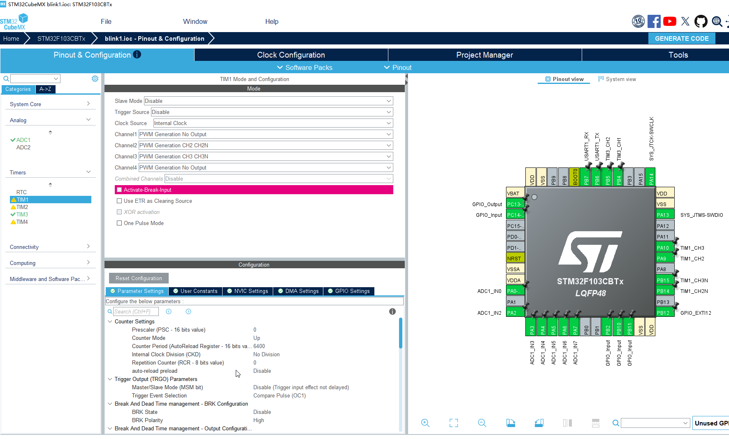Click the NRST pin on the chip
The height and width of the screenshot is (439, 729).
[x=515, y=258]
